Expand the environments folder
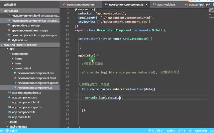This screenshot has height=133, width=214. coord(7,127)
